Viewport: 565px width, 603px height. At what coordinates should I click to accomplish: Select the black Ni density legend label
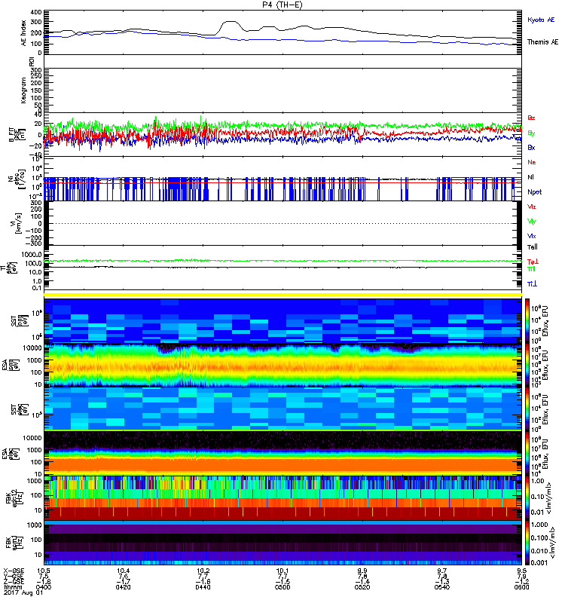531,177
